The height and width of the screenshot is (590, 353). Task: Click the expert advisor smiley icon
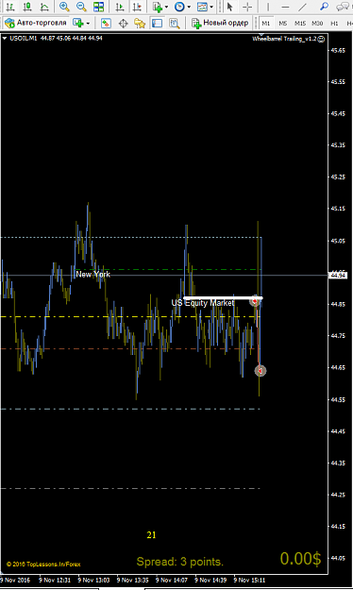321,39
